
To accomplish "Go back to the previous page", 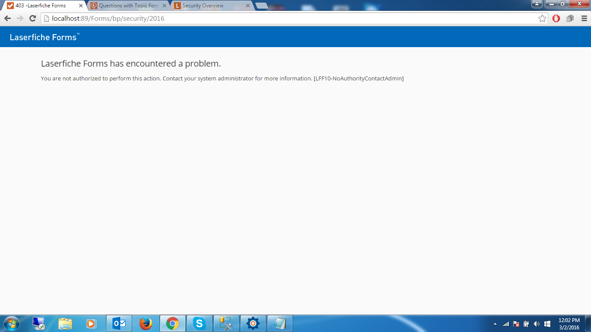I will click(7, 18).
